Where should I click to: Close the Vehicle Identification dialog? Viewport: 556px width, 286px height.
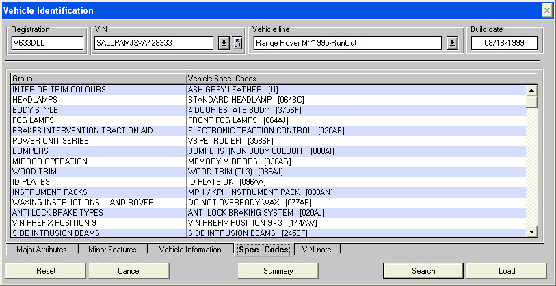coord(547,12)
